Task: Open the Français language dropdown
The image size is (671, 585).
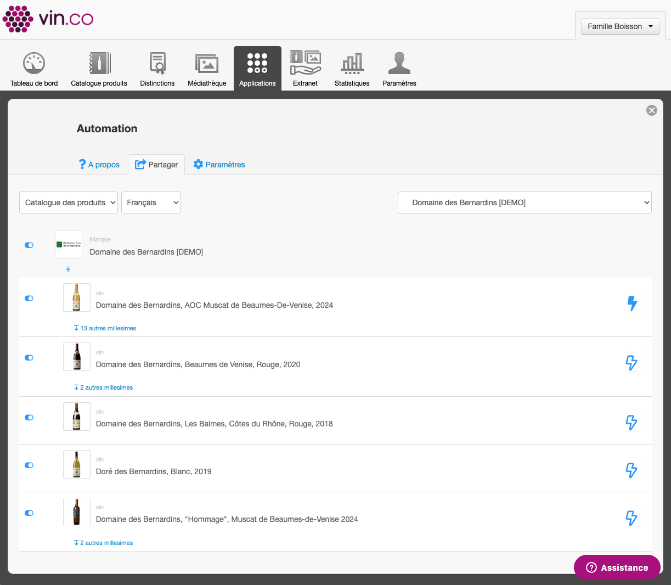Action: pyautogui.click(x=151, y=203)
